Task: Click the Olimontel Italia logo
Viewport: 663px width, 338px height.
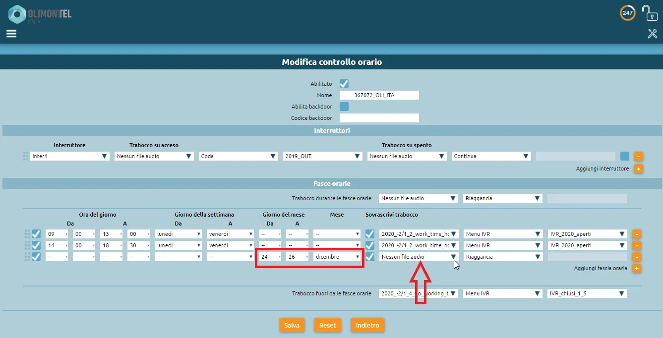Action: click(40, 14)
